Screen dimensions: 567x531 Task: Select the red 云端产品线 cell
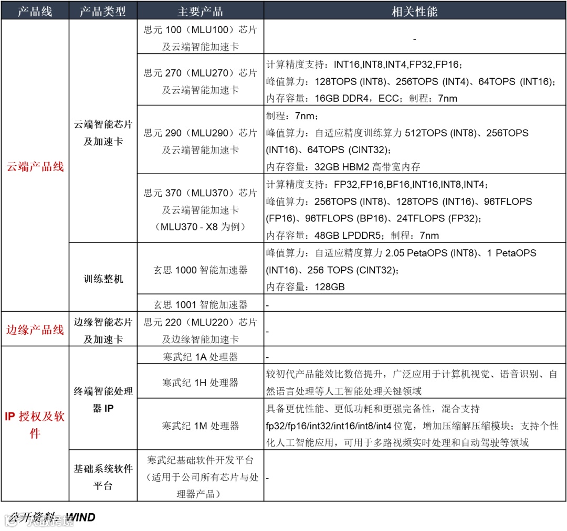pyautogui.click(x=35, y=166)
